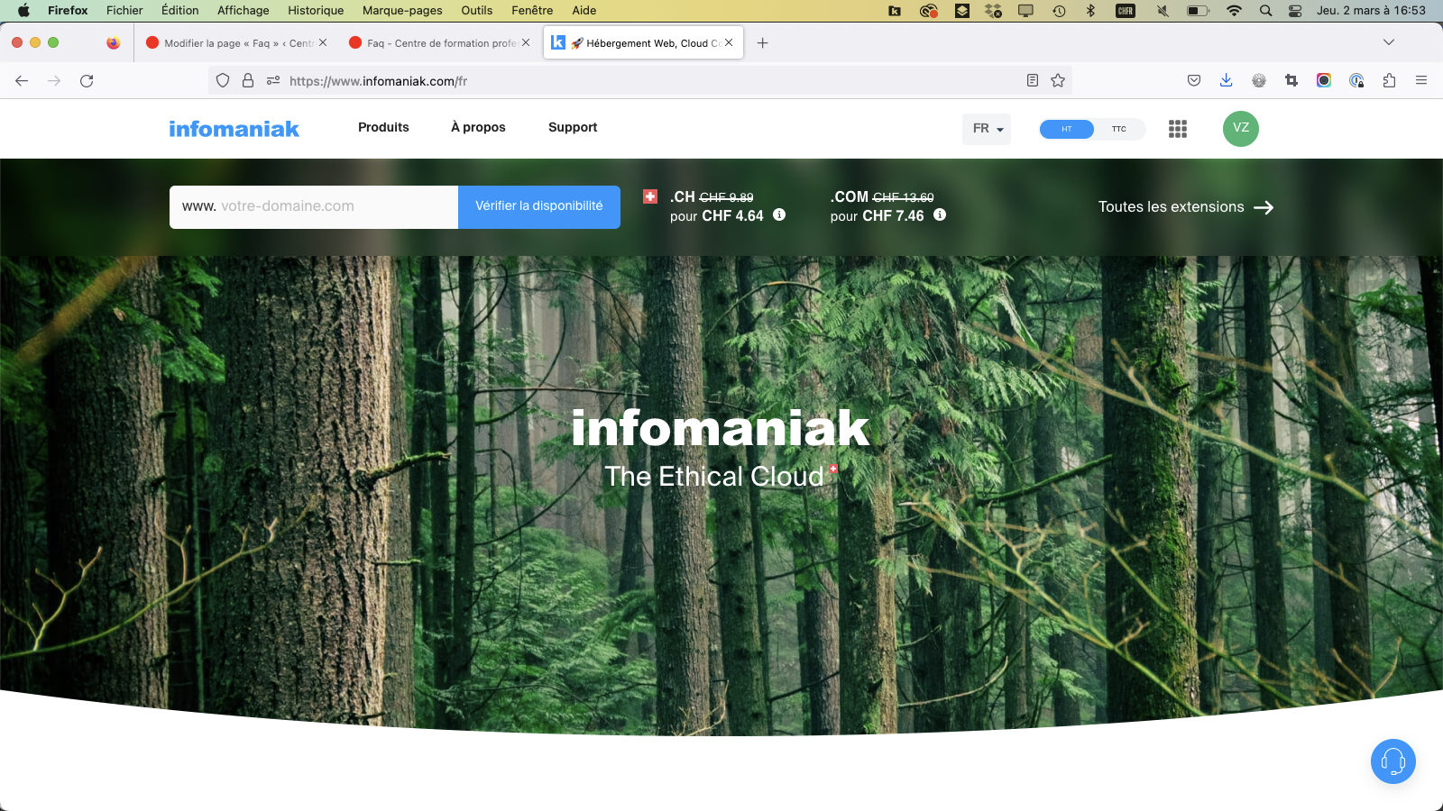Image resolution: width=1443 pixels, height=811 pixels.
Task: Open the support chat headset bubble
Action: [x=1393, y=761]
